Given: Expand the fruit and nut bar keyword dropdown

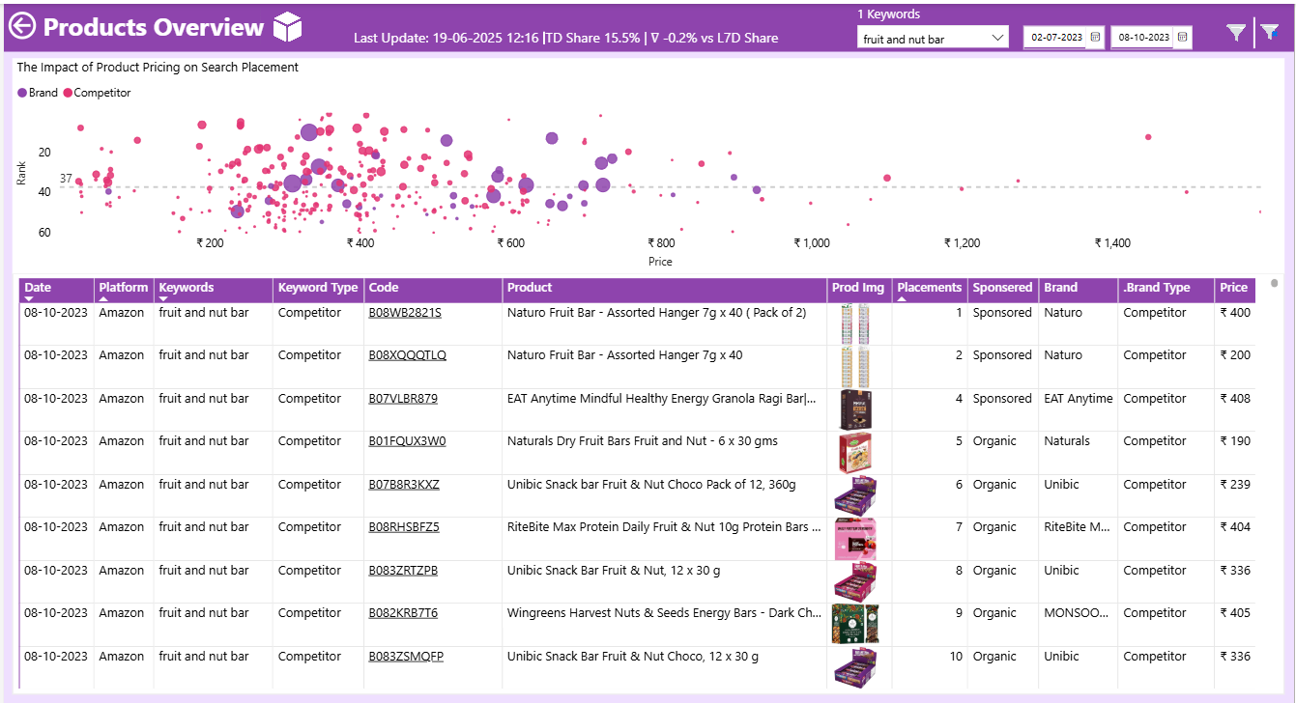Looking at the screenshot, I should coord(998,39).
